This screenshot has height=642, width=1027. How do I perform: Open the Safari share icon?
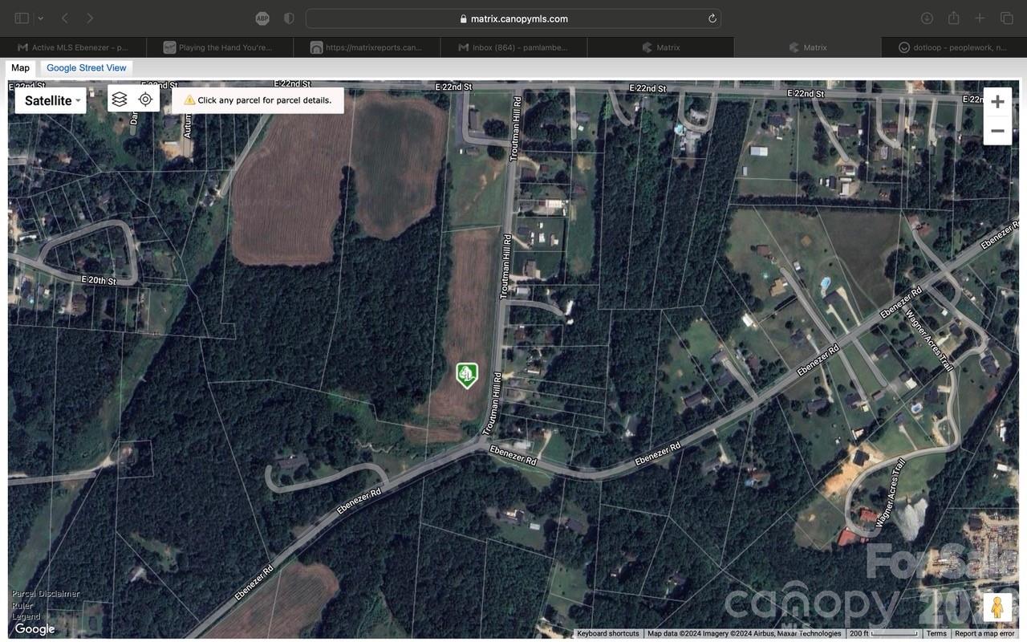pos(954,18)
